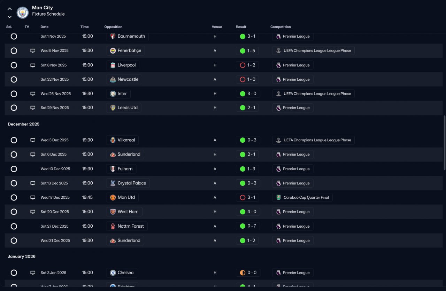
Task: Click the down chevron beside Man City
Action: (x=9, y=16)
